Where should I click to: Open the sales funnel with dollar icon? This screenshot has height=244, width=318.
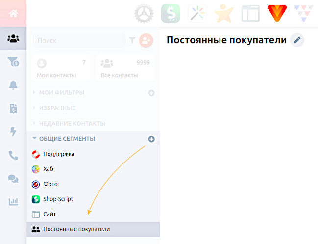13,62
